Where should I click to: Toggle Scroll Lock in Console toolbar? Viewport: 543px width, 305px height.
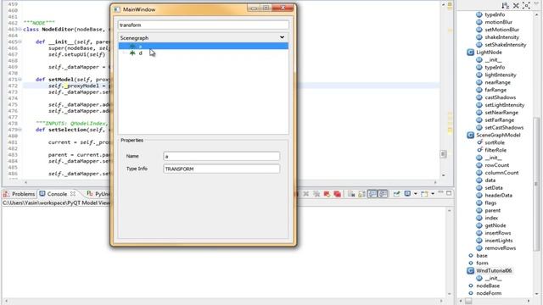point(361,194)
